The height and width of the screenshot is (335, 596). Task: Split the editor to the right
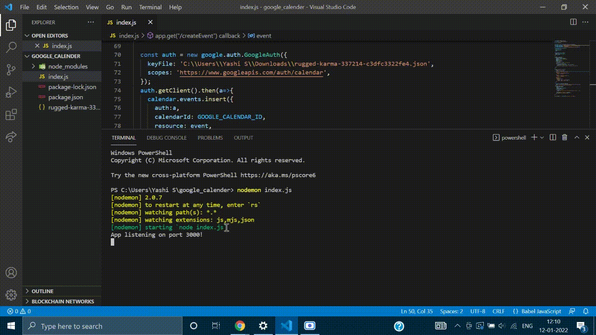click(573, 22)
